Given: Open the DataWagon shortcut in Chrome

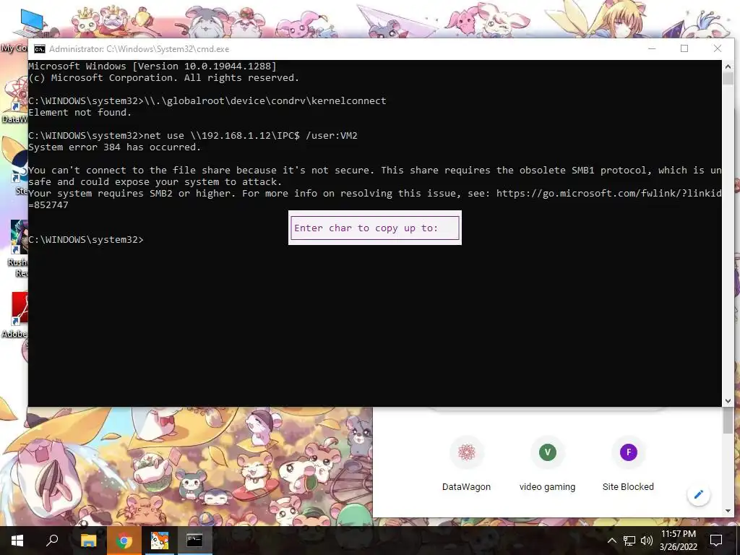Looking at the screenshot, I should point(466,465).
